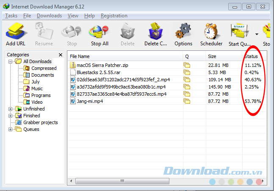Open the Registration menu
The width and height of the screenshot is (274, 191).
click(x=114, y=16)
